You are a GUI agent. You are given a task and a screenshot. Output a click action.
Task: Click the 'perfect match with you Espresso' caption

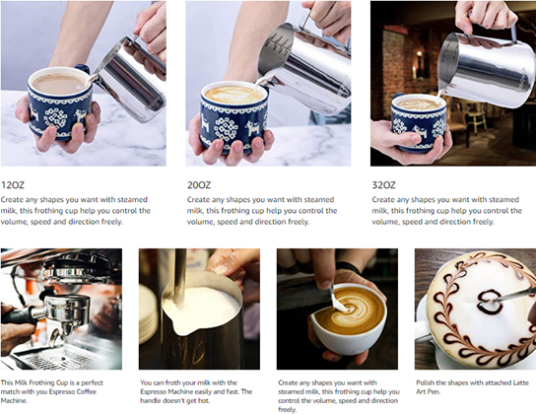[x=51, y=391]
